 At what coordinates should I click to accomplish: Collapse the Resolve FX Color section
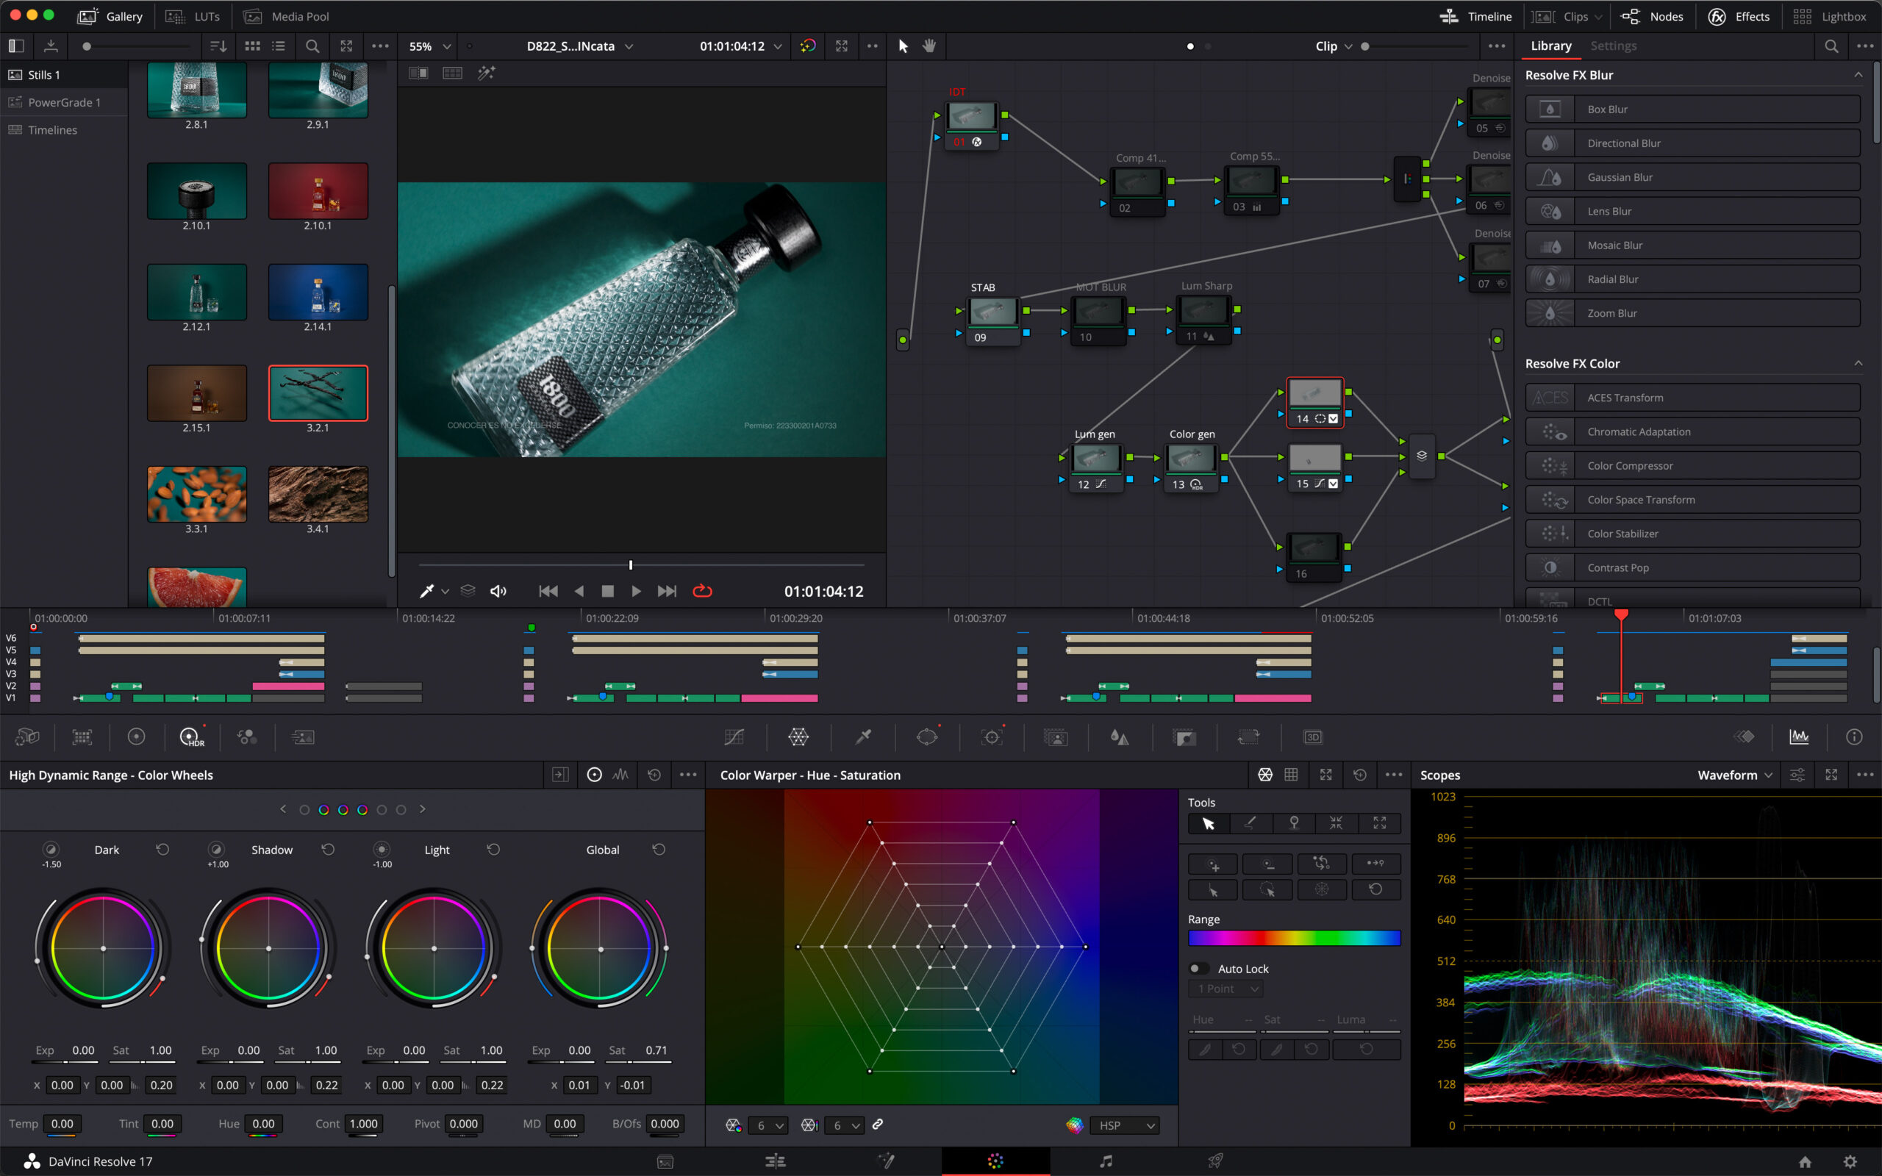(x=1858, y=363)
